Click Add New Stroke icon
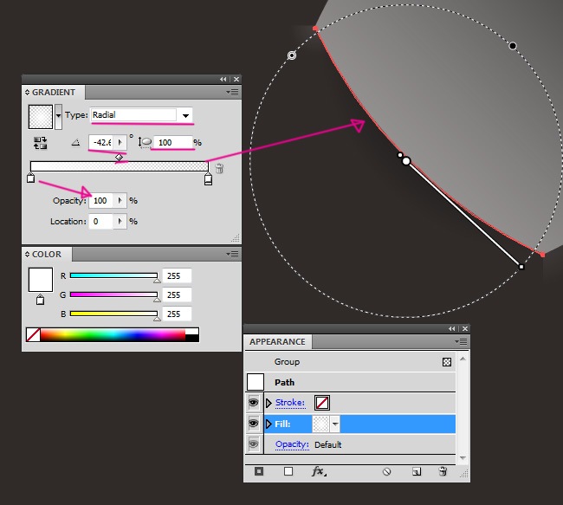The image size is (563, 505). (259, 472)
